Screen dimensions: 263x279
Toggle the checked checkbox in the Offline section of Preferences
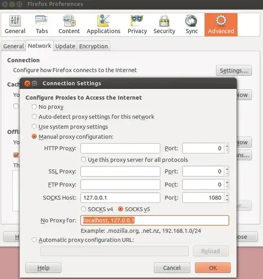[x=16, y=155]
